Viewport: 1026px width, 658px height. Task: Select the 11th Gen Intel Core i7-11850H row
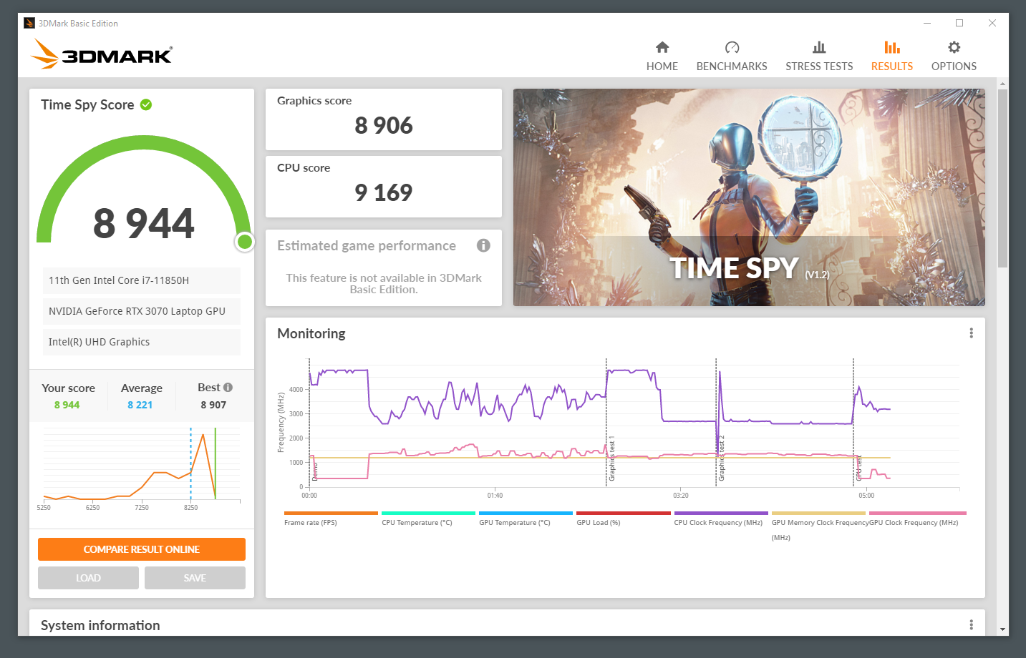(x=140, y=280)
